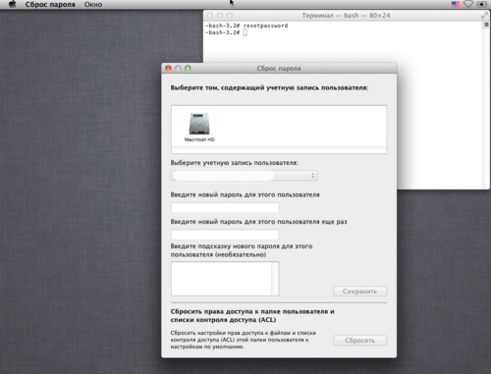Click the Macintosh HD label
This screenshot has width=491, height=374.
click(x=199, y=139)
